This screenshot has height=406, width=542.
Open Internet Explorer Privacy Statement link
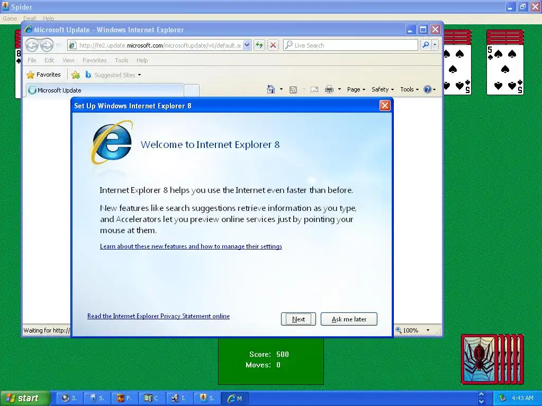(x=158, y=316)
